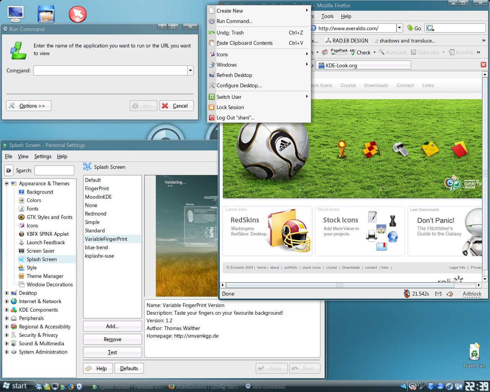Click the spell Check toolbar button
Screen dimensions: 490x392
pos(360,52)
